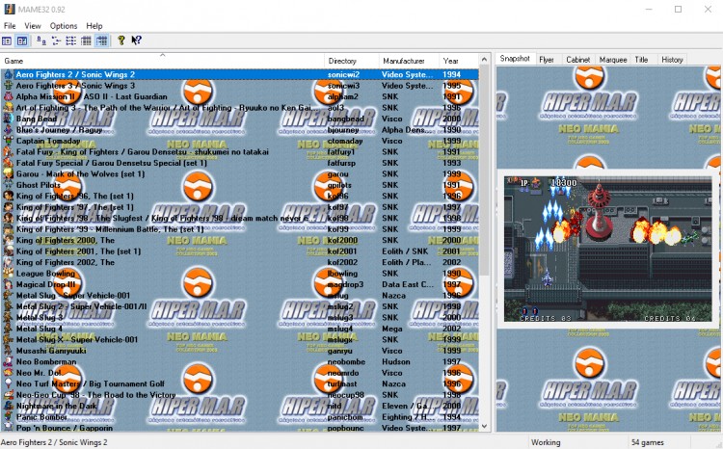Select Neo-Geo Cup '98 row
This screenshot has width=723, height=449.
point(240,395)
